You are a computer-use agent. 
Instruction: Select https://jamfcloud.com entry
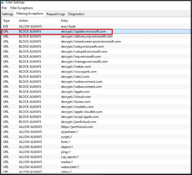pyautogui.click(x=77, y=127)
